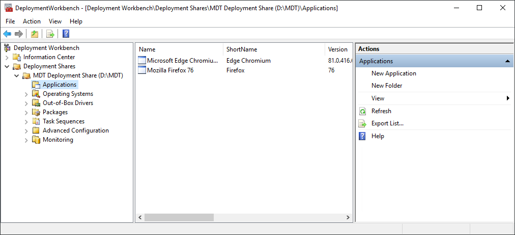Click Help text in Actions pane
This screenshot has height=235, width=515.
(x=378, y=136)
